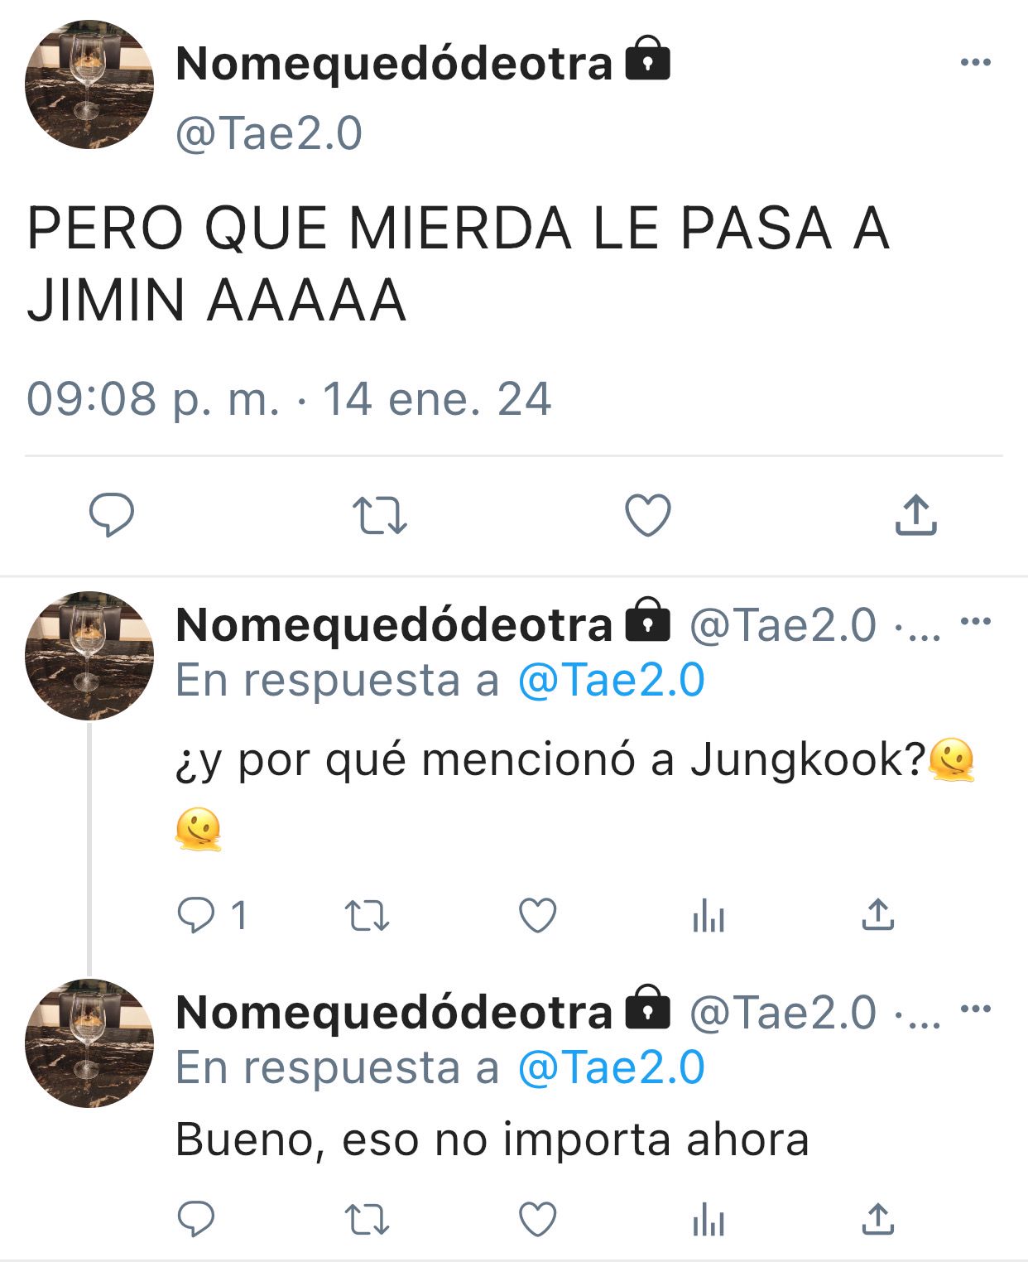Reply to the 'Bueno, eso no importa' tweet
The width and height of the screenshot is (1028, 1262).
click(x=196, y=1219)
